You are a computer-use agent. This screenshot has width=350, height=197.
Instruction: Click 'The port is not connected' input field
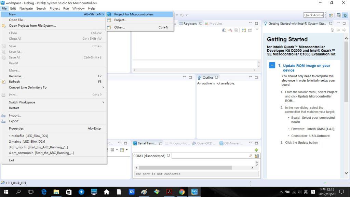click(x=197, y=174)
